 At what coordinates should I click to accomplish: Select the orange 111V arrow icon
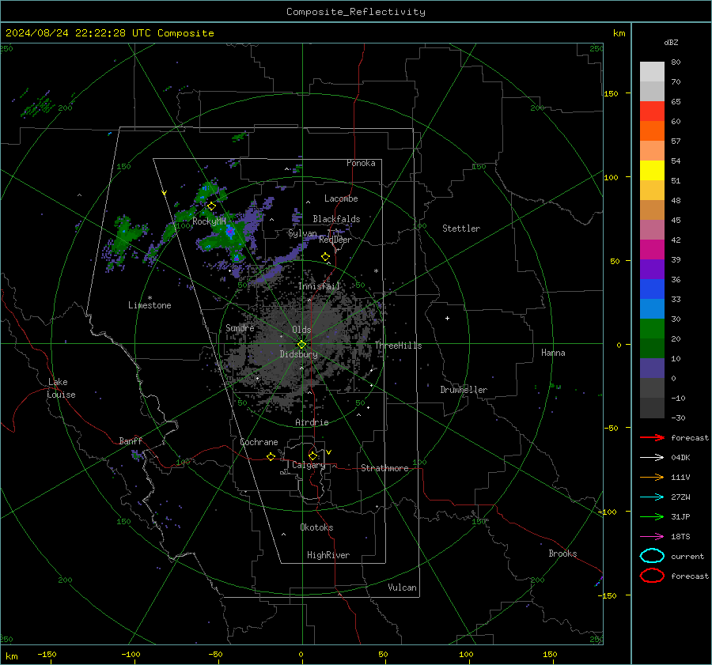(x=652, y=477)
